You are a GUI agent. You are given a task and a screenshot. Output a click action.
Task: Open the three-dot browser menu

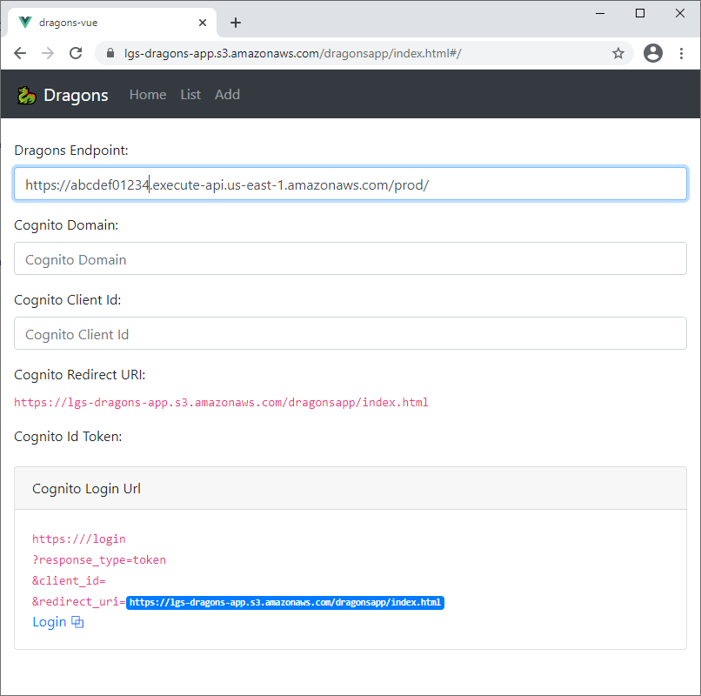tap(682, 53)
